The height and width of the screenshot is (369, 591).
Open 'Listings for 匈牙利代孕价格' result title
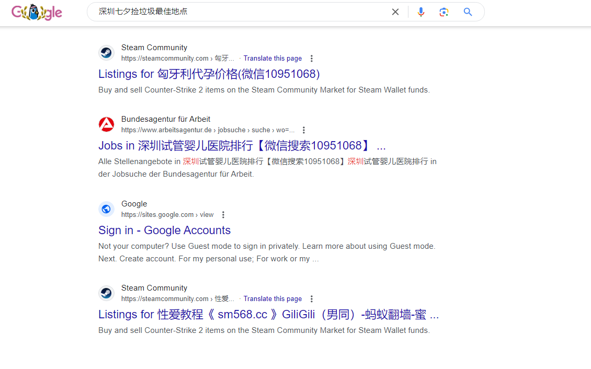209,74
